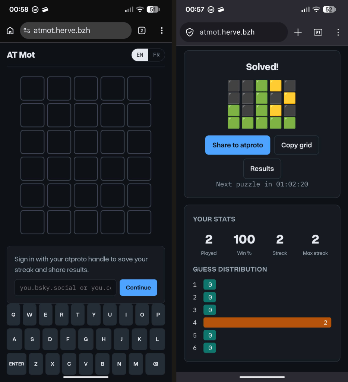This screenshot has height=382, width=348.
Task: Click the 100 Win % stat
Action: (x=244, y=244)
